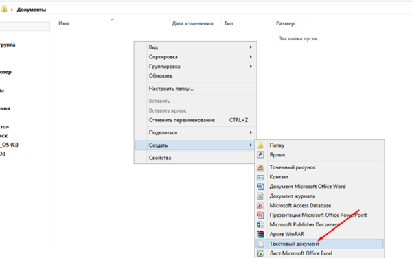Viewport: 412px width, 258px height.
Task: Click Документы in the address breadcrumb
Action: [32, 10]
